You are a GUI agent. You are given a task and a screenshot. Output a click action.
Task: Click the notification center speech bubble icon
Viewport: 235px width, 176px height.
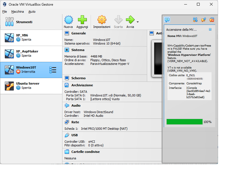[167, 20]
